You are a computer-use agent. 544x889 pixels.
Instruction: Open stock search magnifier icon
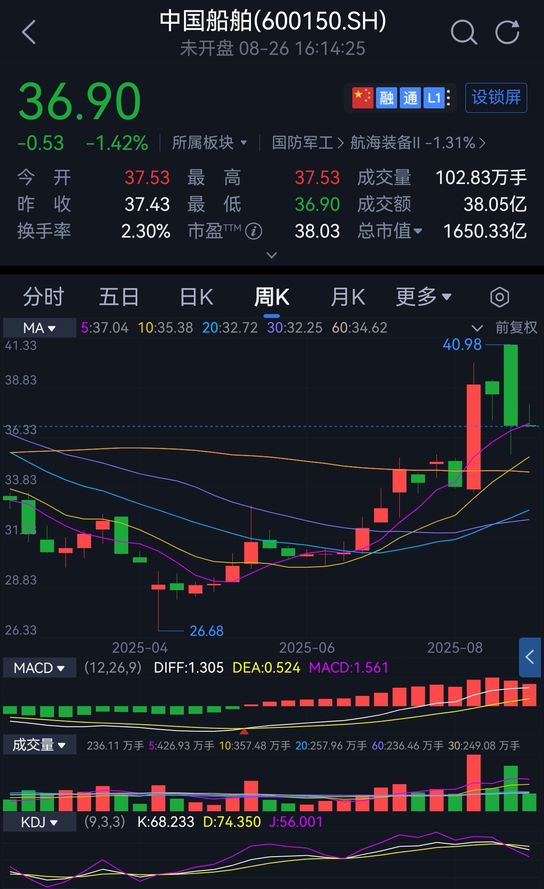point(464,32)
